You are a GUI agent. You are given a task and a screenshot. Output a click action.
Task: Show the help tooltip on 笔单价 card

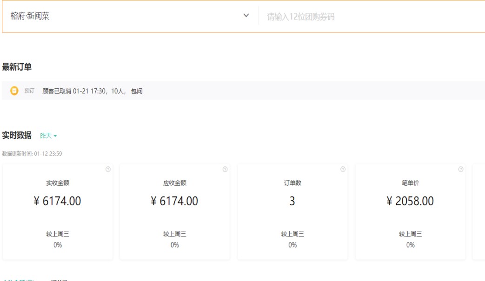click(x=461, y=170)
